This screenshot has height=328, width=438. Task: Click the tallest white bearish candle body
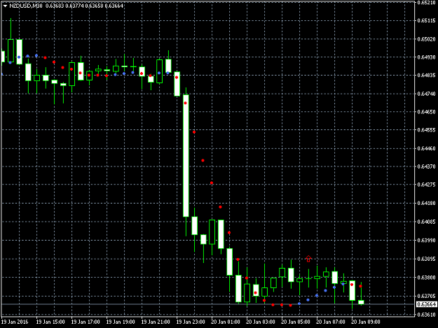point(186,156)
